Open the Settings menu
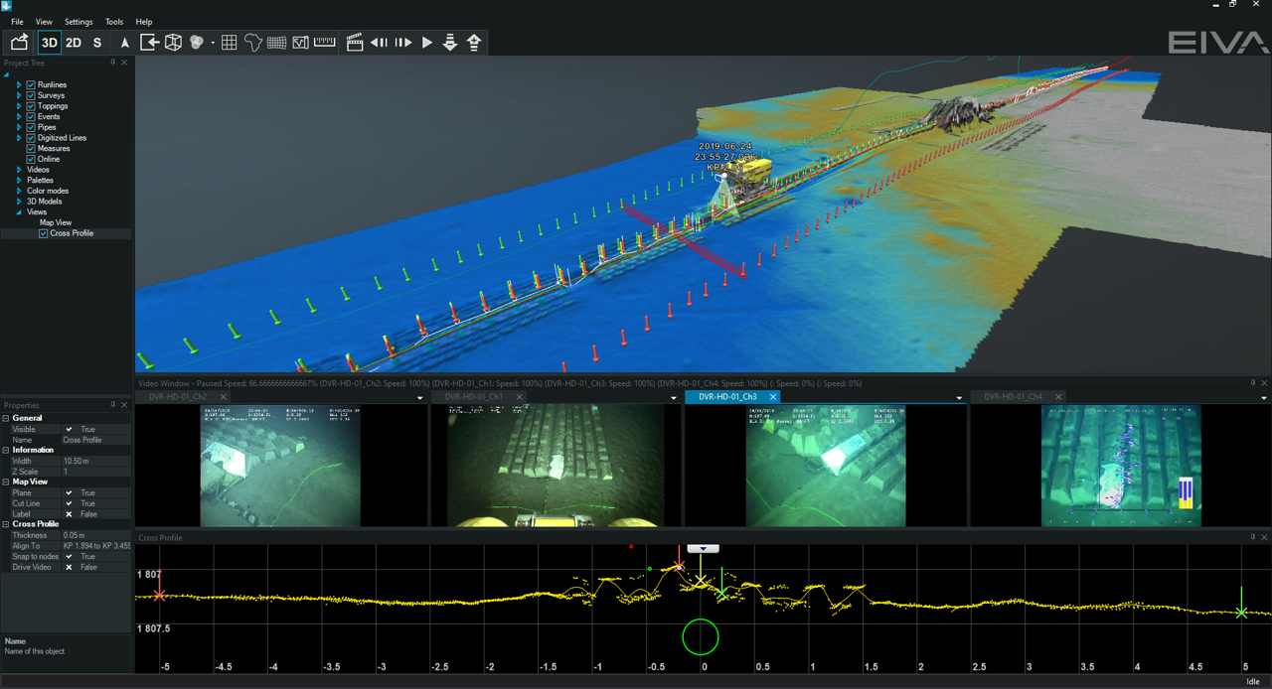The height and width of the screenshot is (689, 1272). 77,21
